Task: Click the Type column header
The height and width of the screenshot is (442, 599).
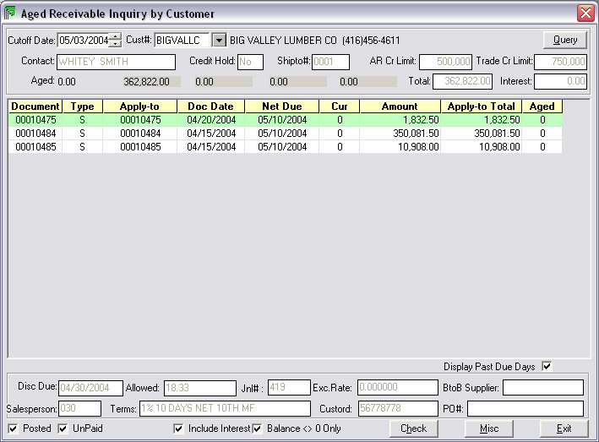Action: [x=82, y=106]
